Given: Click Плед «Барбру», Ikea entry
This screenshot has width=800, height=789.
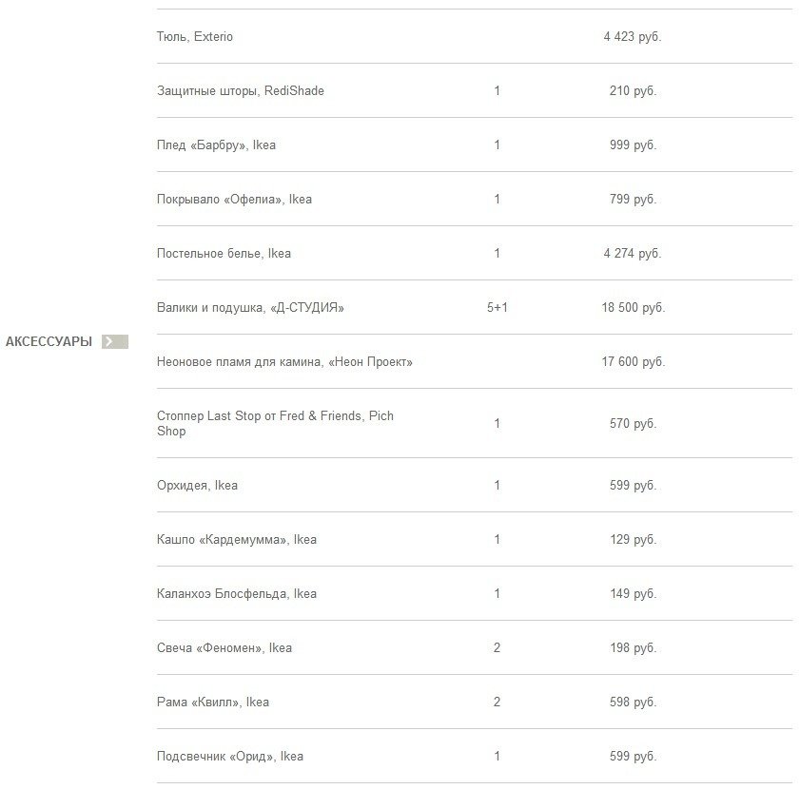Looking at the screenshot, I should tap(216, 145).
